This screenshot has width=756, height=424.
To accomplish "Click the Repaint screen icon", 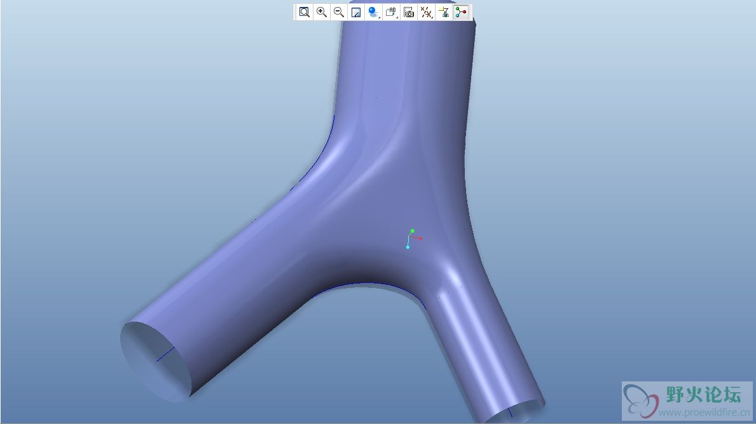I will (x=356, y=12).
